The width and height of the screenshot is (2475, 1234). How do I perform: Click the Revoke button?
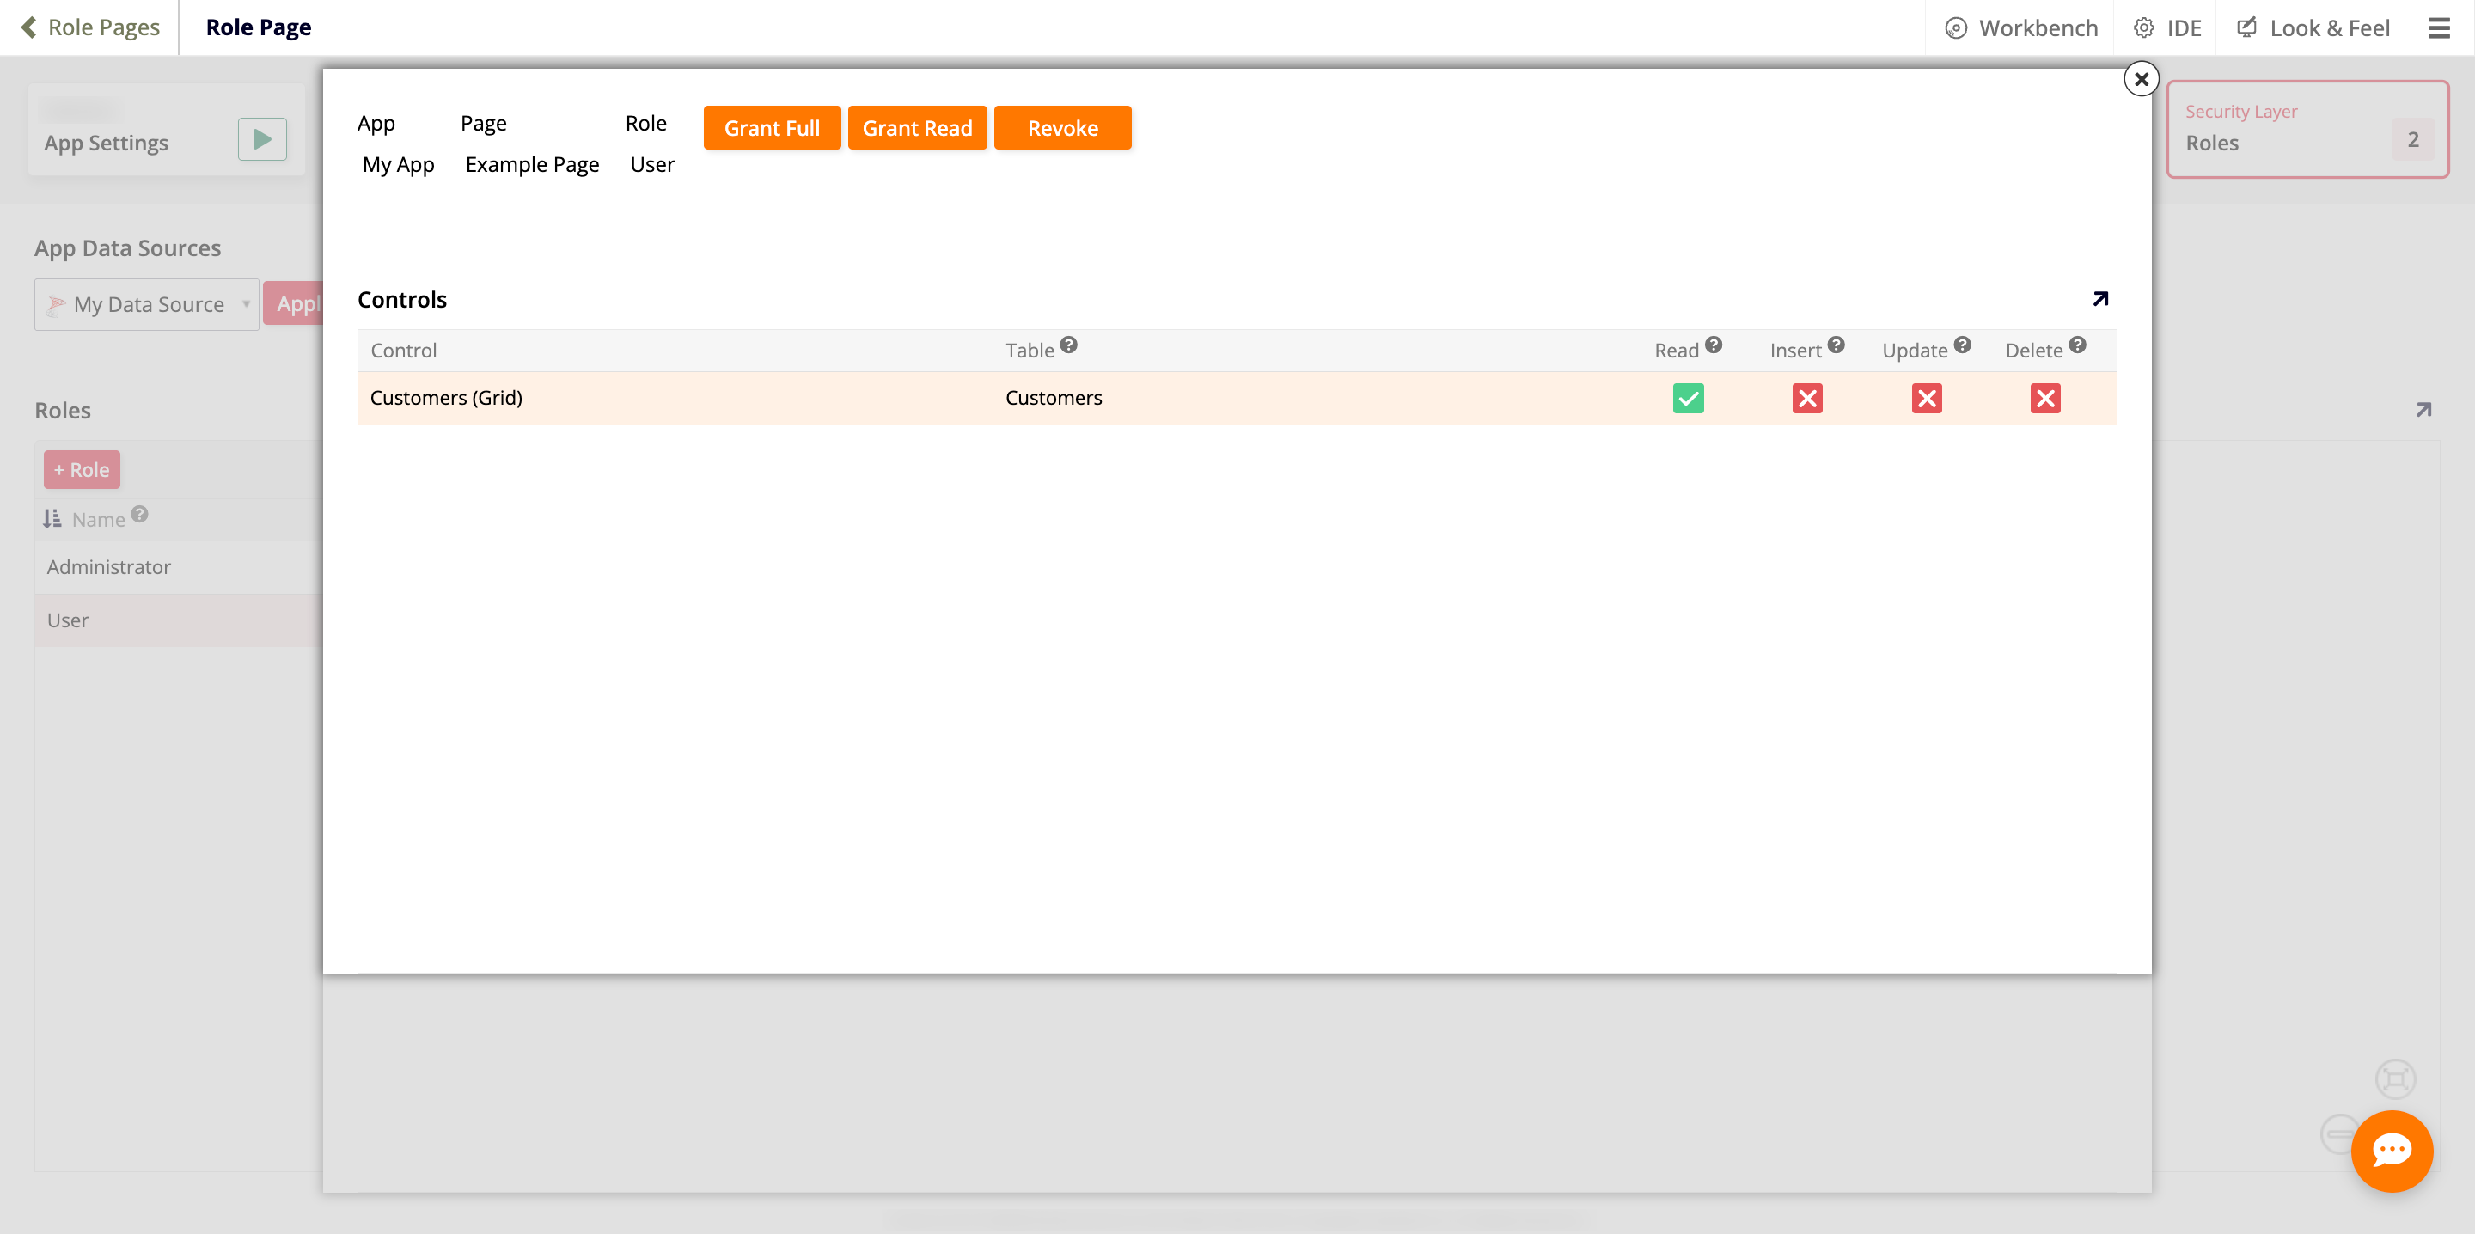click(x=1063, y=128)
